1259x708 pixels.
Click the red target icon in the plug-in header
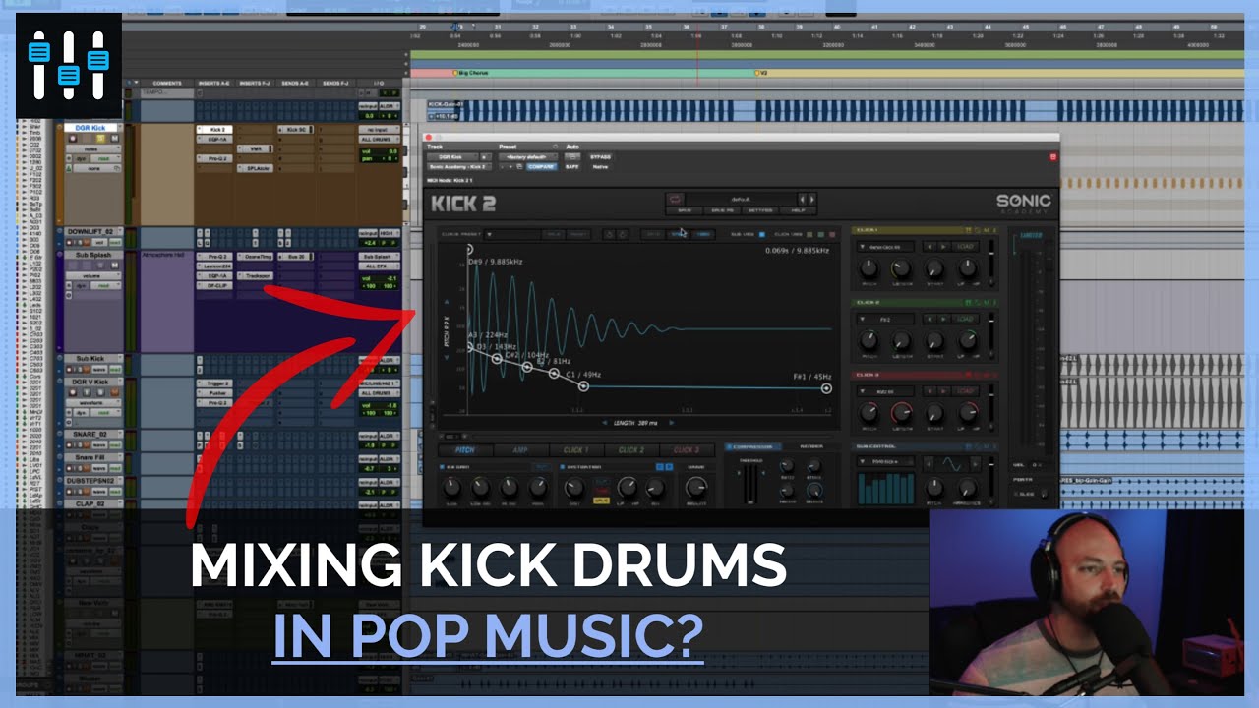1052,156
